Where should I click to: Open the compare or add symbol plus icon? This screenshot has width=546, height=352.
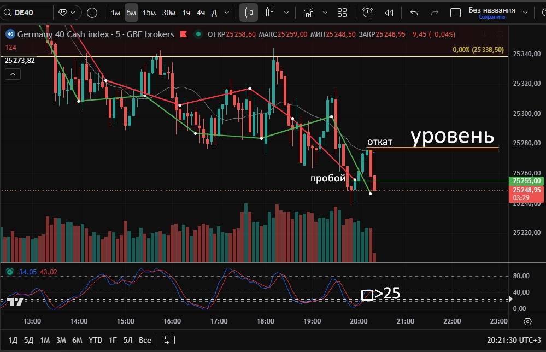92,13
